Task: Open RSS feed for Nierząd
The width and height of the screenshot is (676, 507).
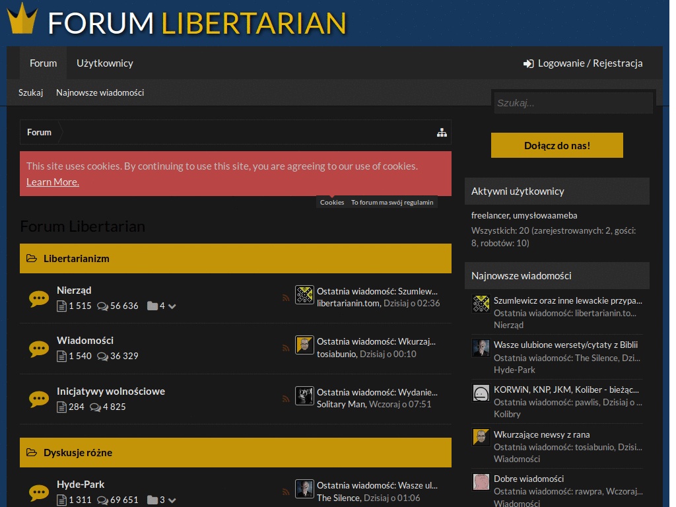Action: pyautogui.click(x=285, y=298)
